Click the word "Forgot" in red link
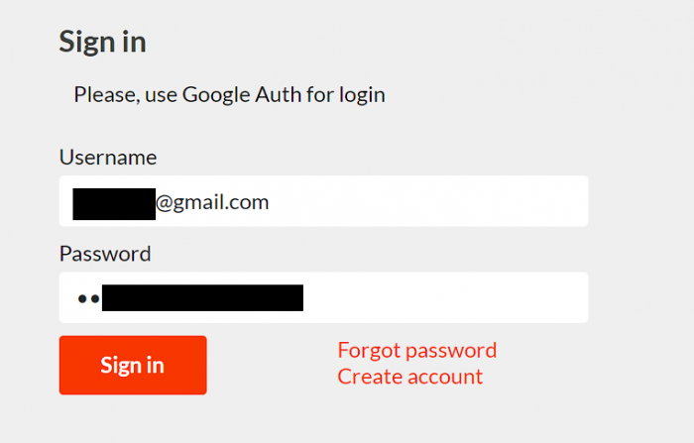The height and width of the screenshot is (443, 694). (367, 350)
